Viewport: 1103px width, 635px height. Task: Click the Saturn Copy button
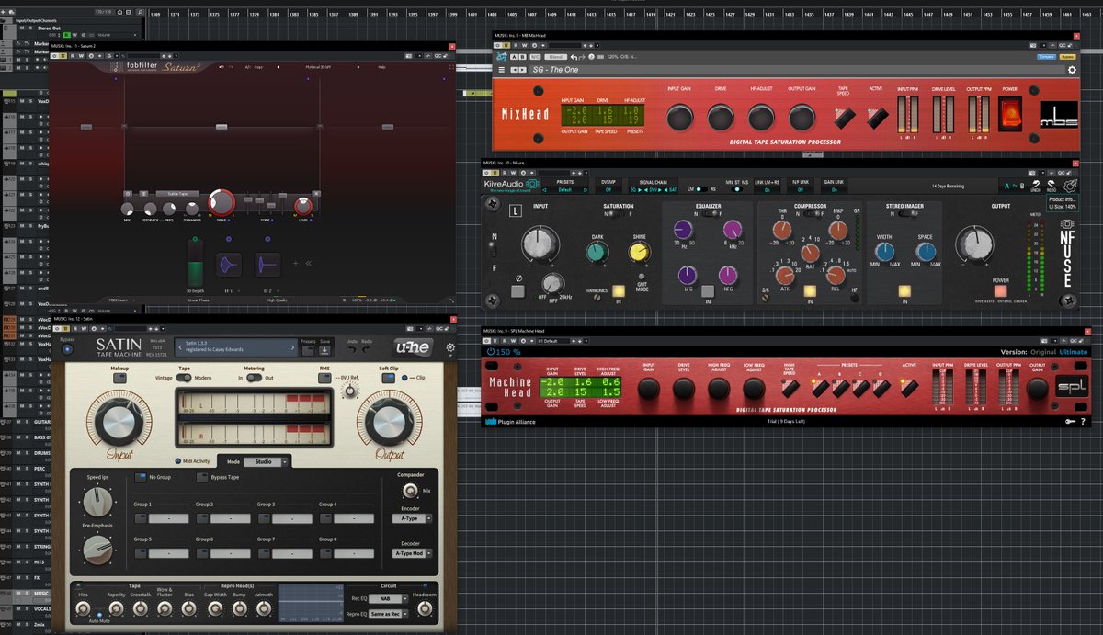point(258,67)
